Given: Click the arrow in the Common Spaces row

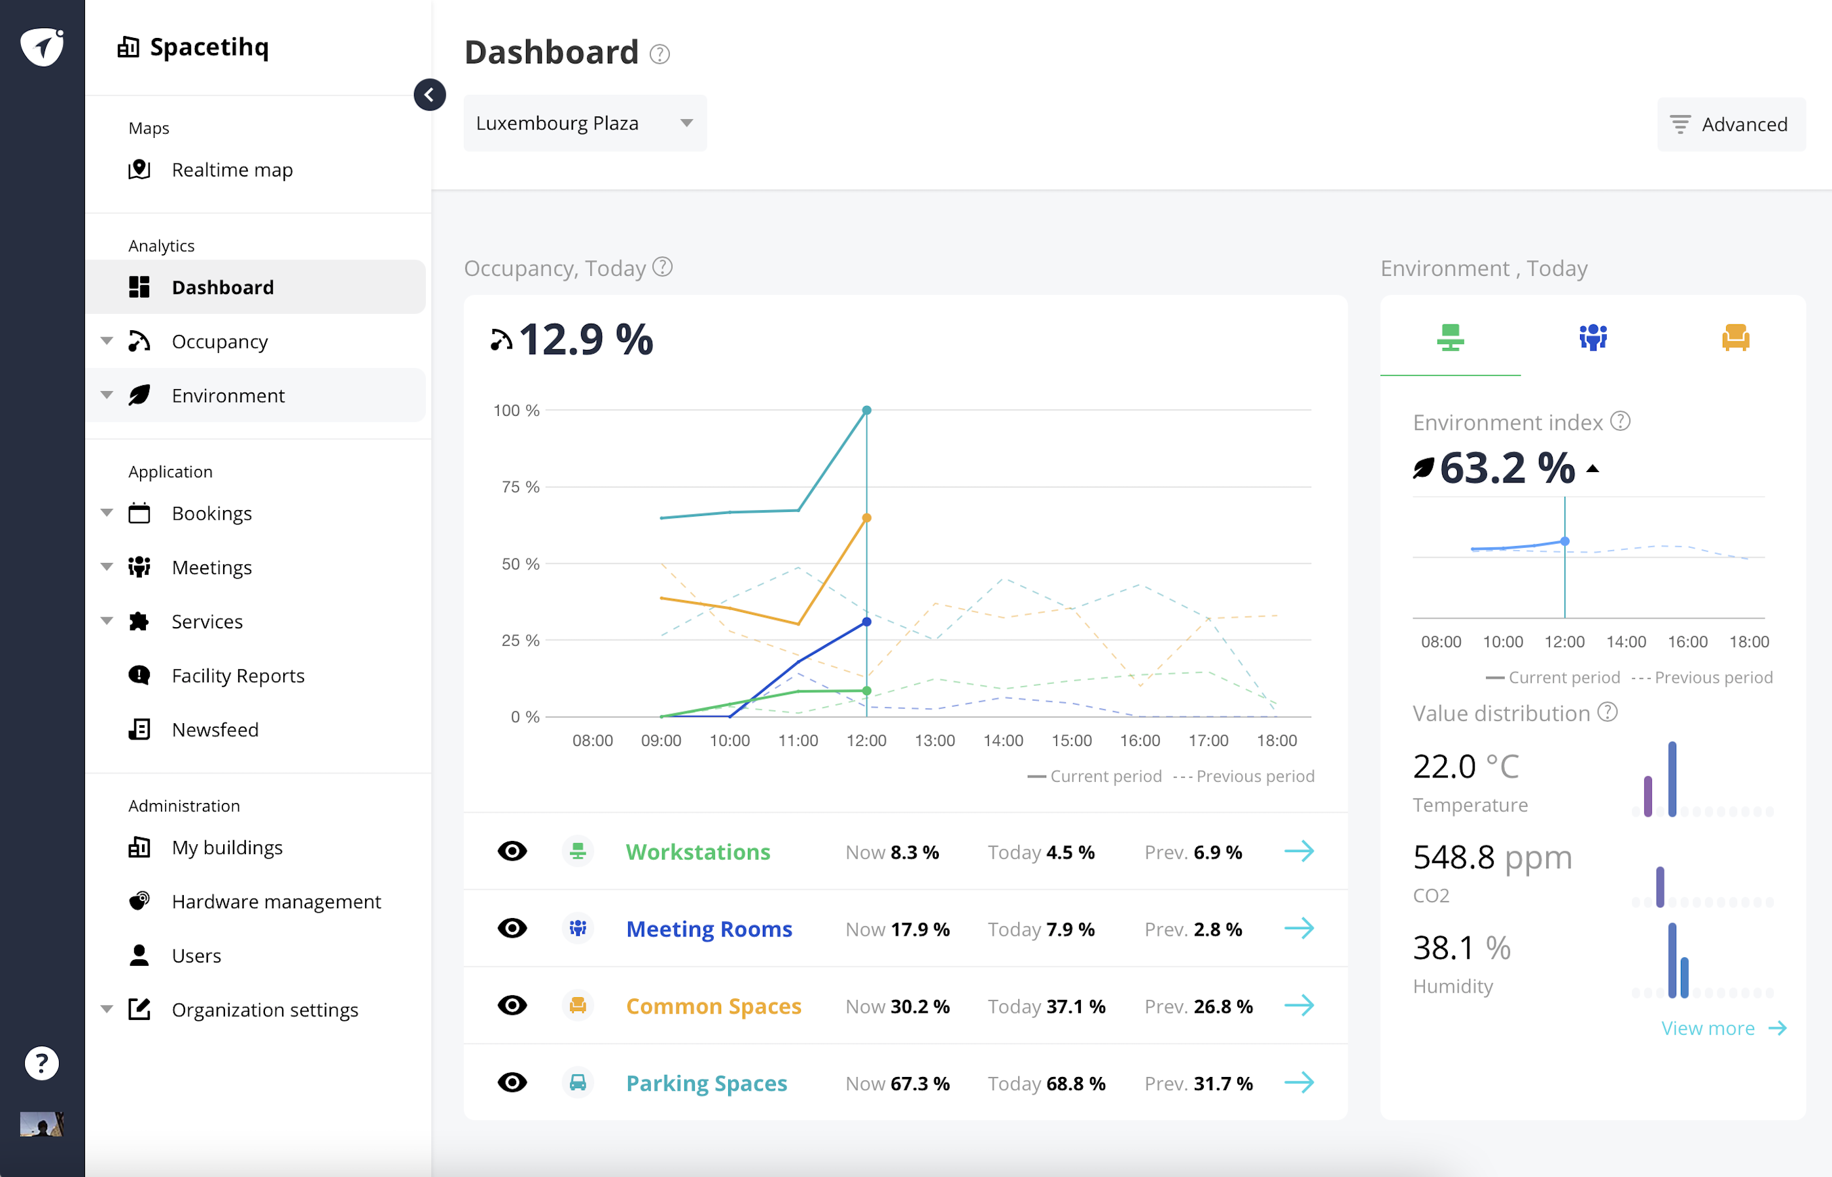Looking at the screenshot, I should pyautogui.click(x=1299, y=1006).
